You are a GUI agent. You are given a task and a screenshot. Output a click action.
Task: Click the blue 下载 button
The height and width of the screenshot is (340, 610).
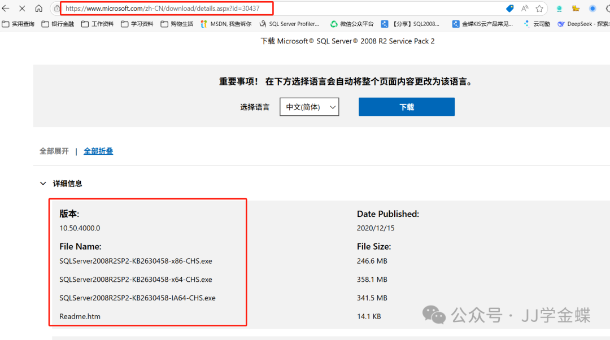(406, 107)
